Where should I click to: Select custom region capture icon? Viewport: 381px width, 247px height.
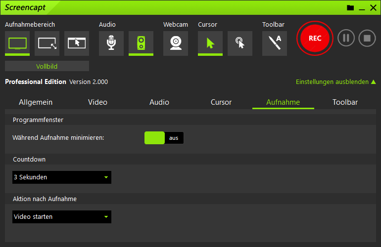pos(47,43)
